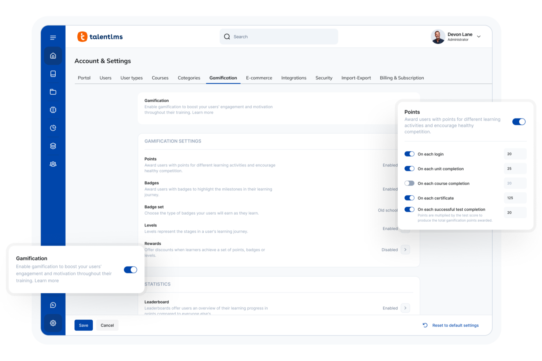Viewport: 542px width, 361px height.
Task: Click the Save button
Action: (83, 325)
